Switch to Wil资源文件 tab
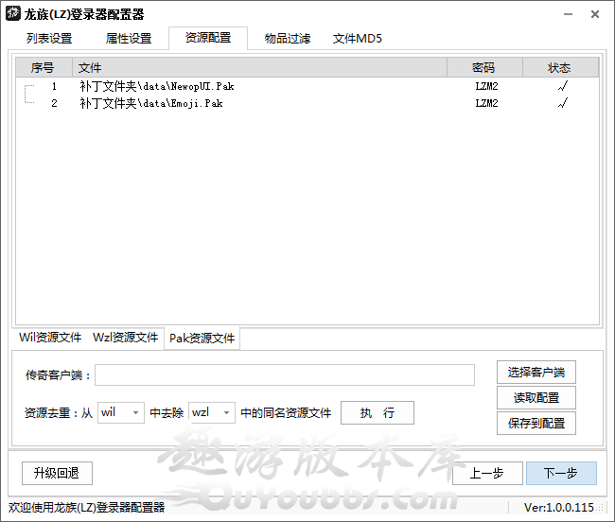Image resolution: width=615 pixels, height=522 pixels. click(x=50, y=338)
